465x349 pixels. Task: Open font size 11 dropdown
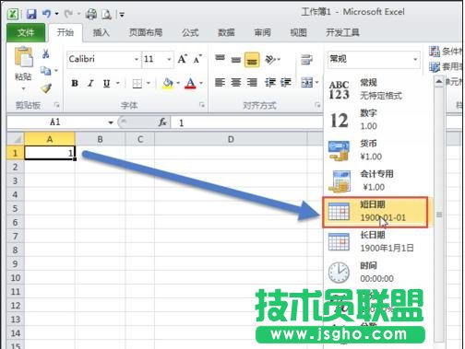pos(169,59)
